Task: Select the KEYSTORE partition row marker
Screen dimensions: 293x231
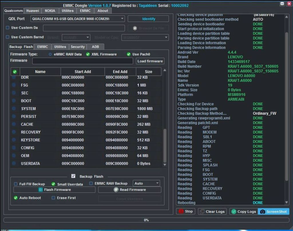Action: tap(14, 140)
